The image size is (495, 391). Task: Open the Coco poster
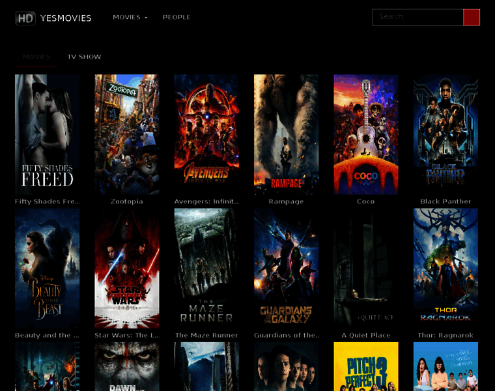click(x=366, y=134)
